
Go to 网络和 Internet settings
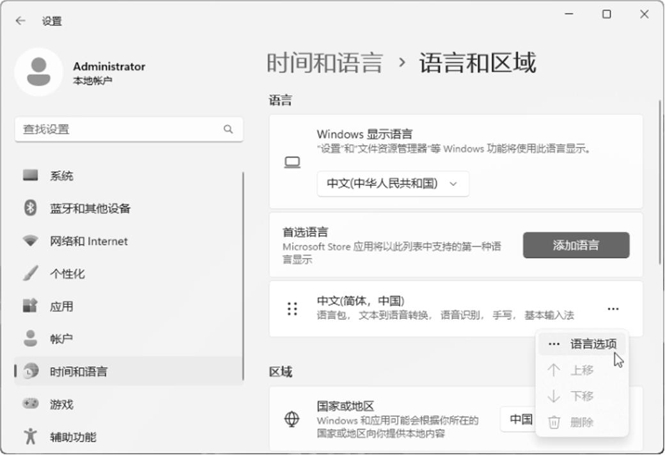(x=88, y=242)
